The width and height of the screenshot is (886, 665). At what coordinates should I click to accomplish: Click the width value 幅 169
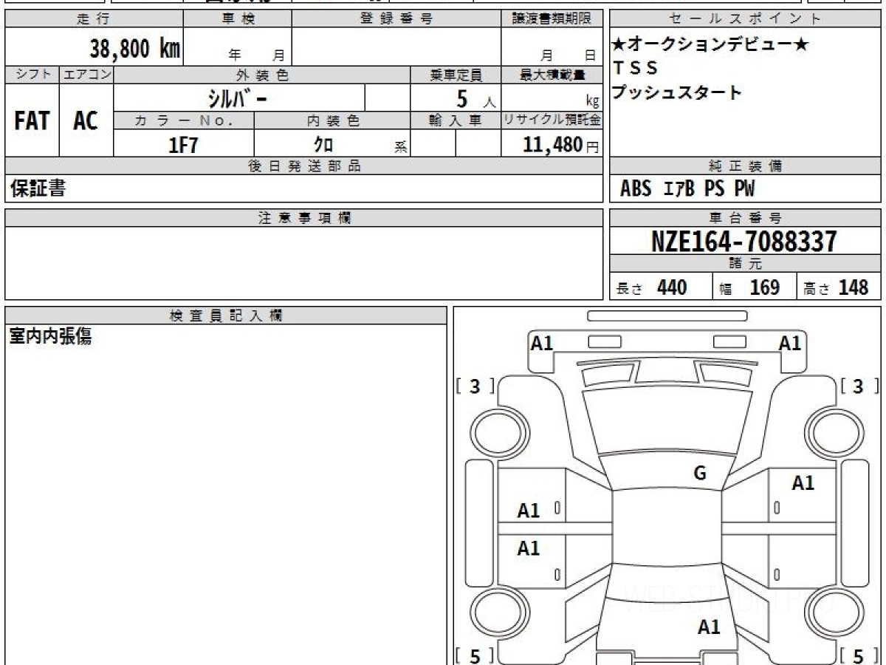tap(749, 287)
